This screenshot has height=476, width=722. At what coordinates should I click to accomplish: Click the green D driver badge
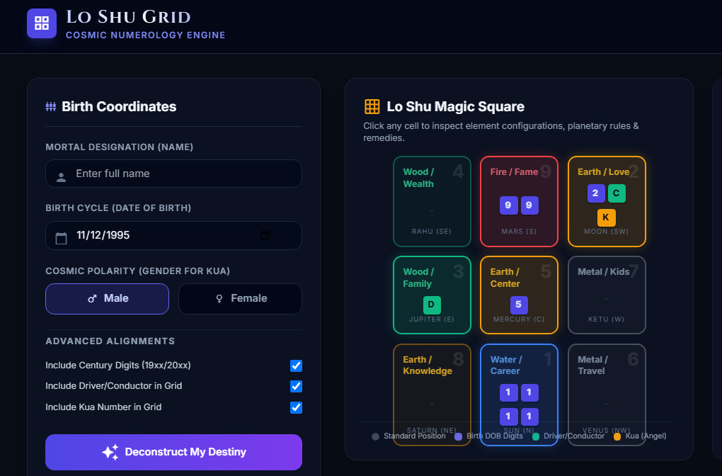click(x=432, y=305)
